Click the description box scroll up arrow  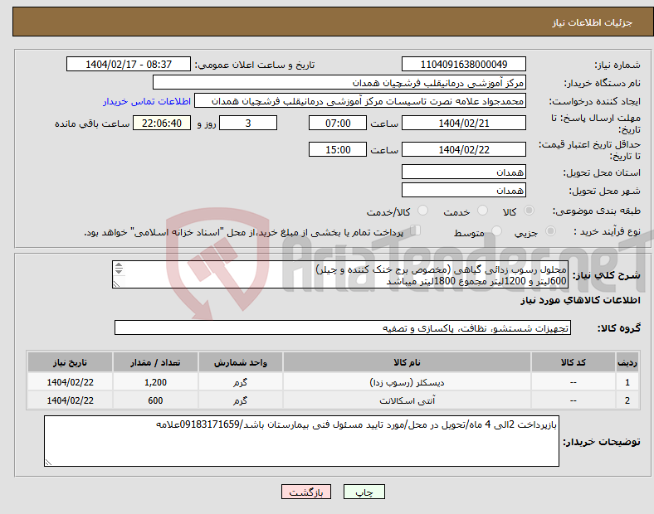(x=119, y=265)
